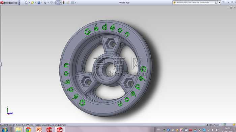
Task: Save the part with the floppy disk icon
Action: coord(39,3)
